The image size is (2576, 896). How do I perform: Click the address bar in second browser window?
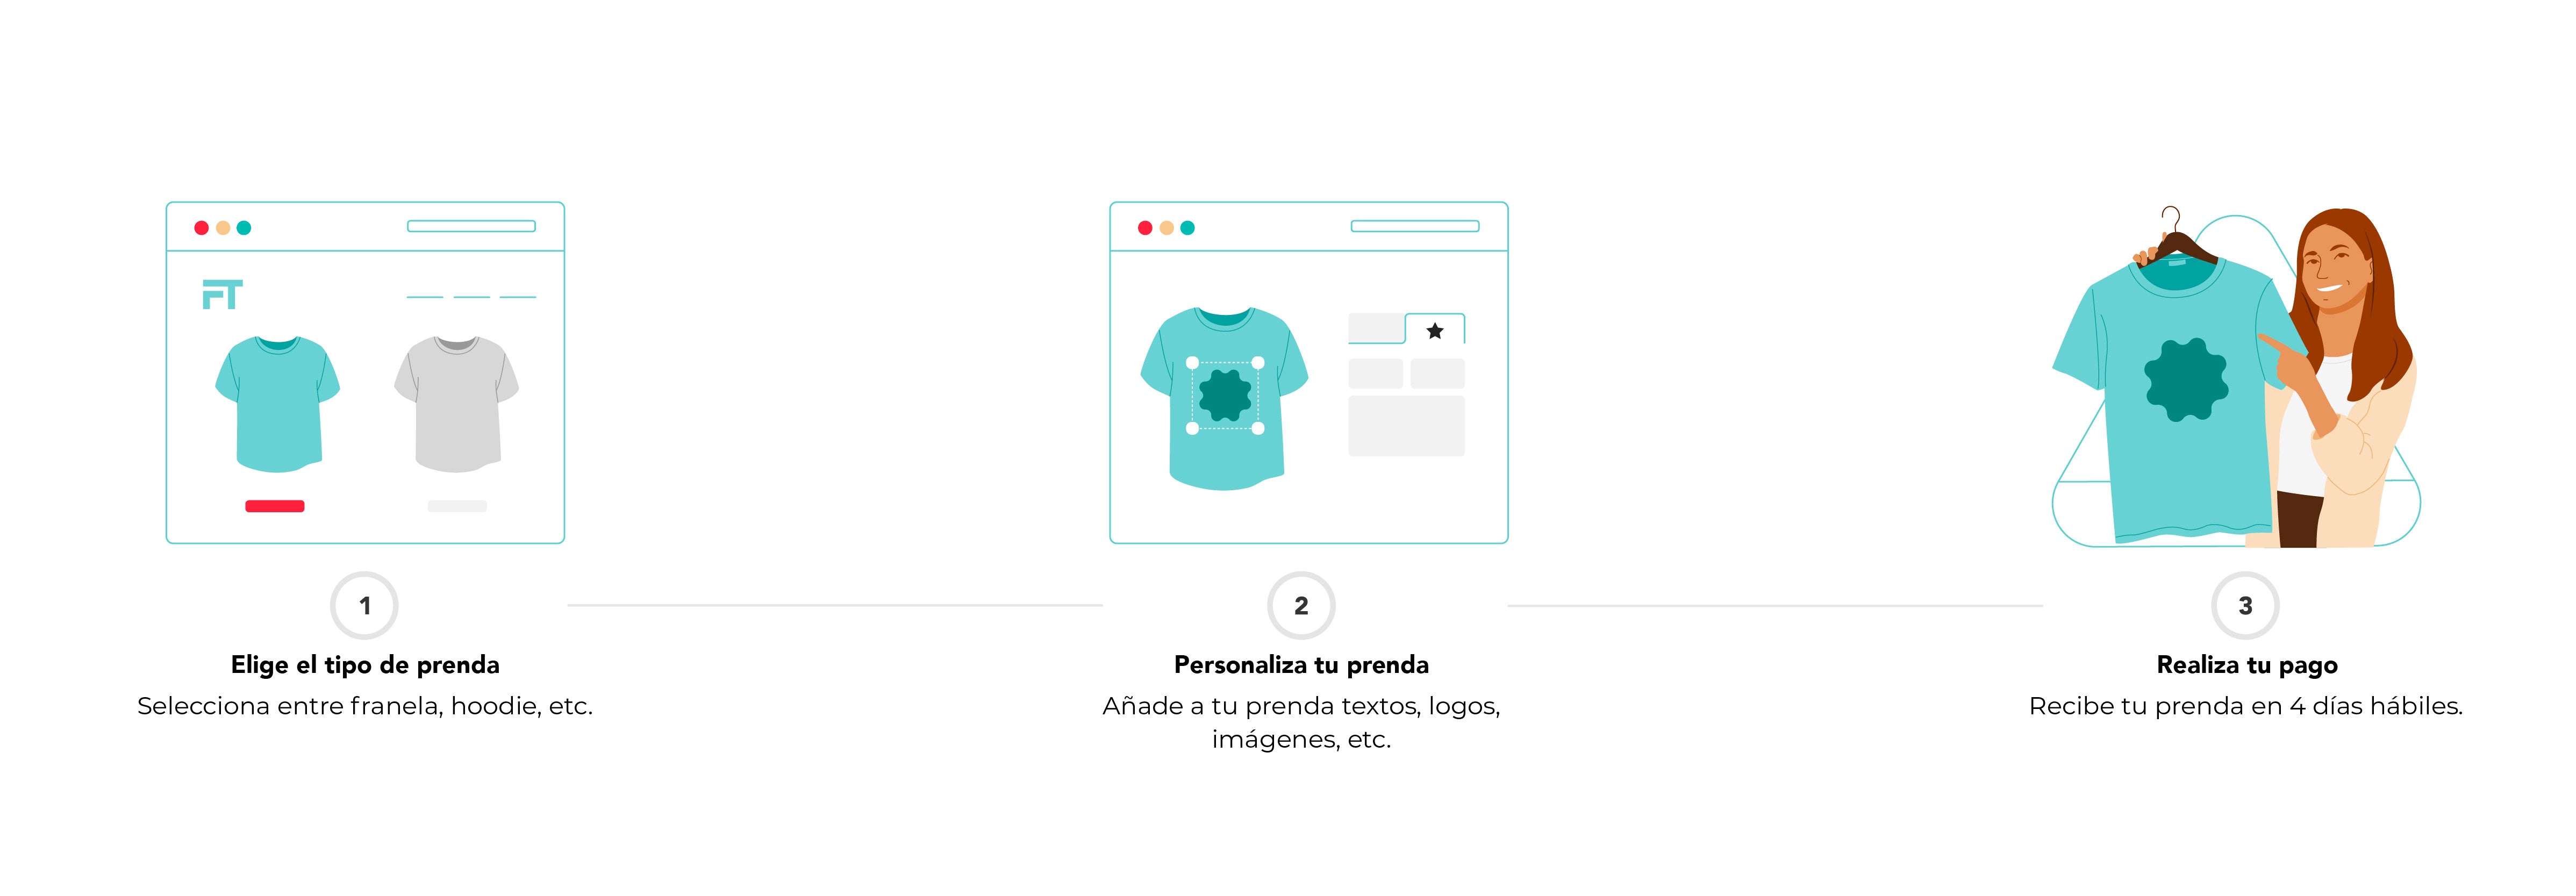tap(1415, 226)
